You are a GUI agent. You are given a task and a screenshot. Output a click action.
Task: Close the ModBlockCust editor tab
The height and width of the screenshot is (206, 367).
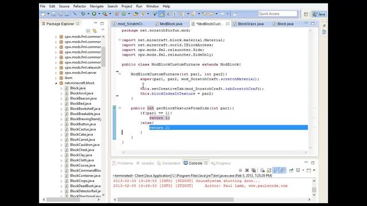coord(228,24)
